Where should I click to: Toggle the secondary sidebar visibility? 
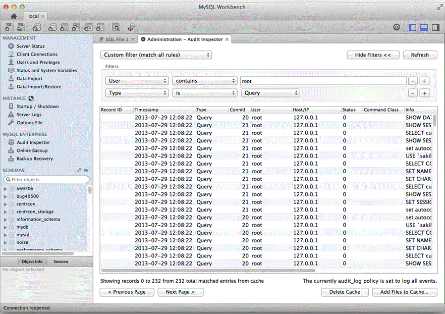point(435,27)
